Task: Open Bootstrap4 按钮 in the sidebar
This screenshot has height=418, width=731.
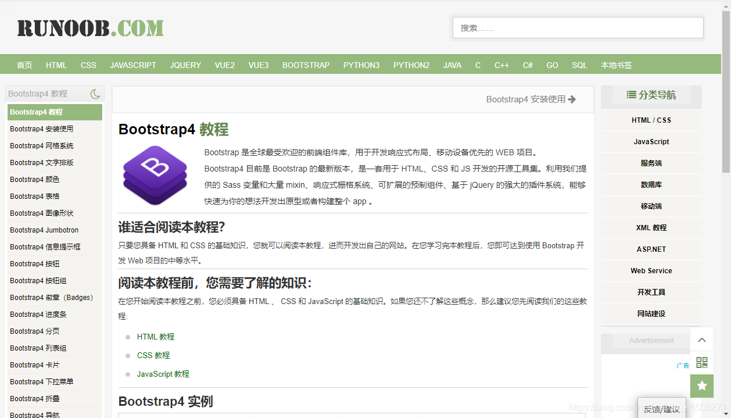Action: (55, 264)
